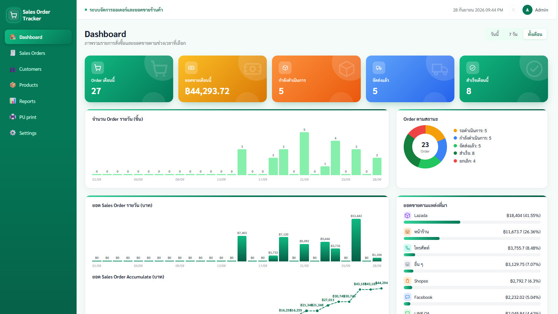Navigate to Customers in the sidebar
This screenshot has height=314, width=558.
click(38, 69)
